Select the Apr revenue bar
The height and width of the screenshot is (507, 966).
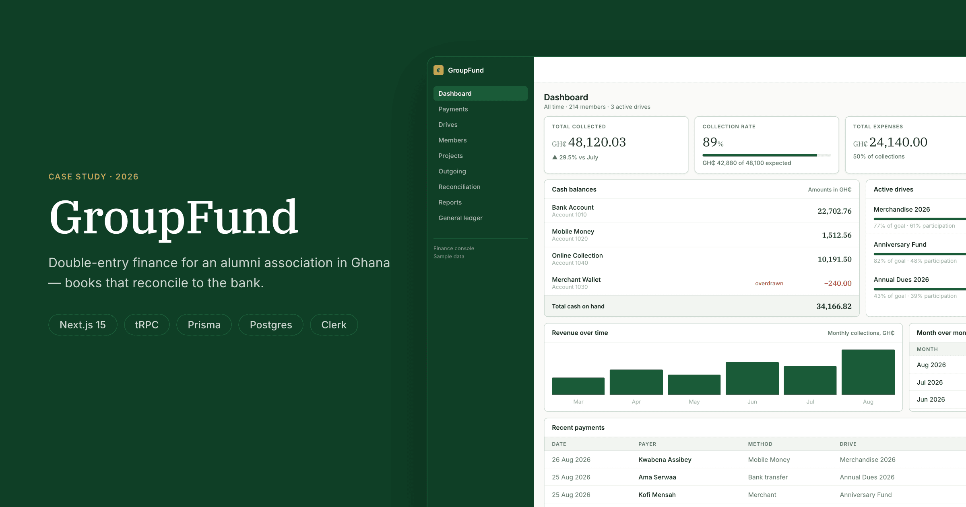pos(636,382)
